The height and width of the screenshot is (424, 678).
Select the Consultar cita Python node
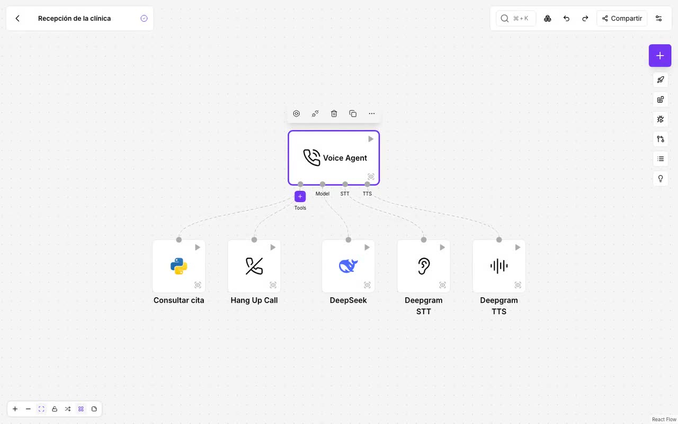click(179, 266)
